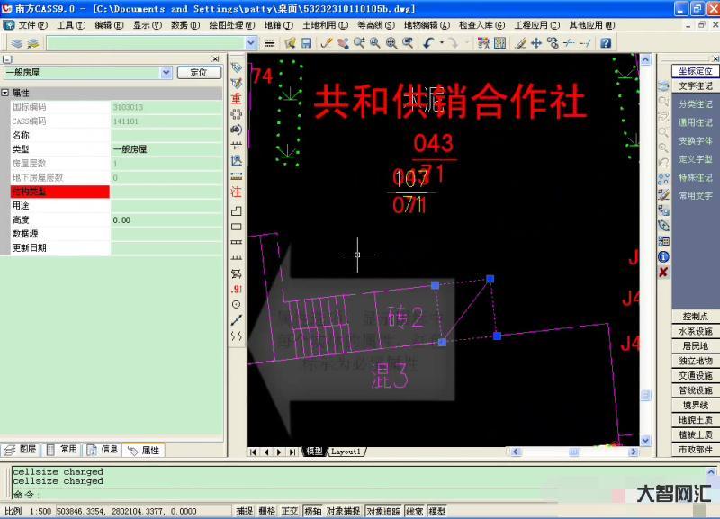This screenshot has height=519, width=720.
Task: Click the red X delete icon
Action: (x=663, y=272)
